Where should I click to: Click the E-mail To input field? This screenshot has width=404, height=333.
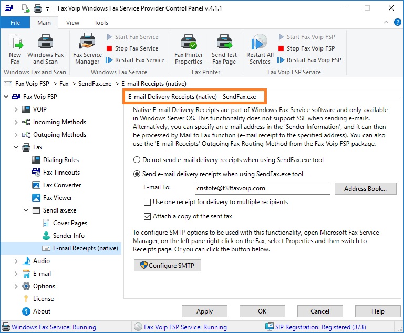click(x=262, y=188)
